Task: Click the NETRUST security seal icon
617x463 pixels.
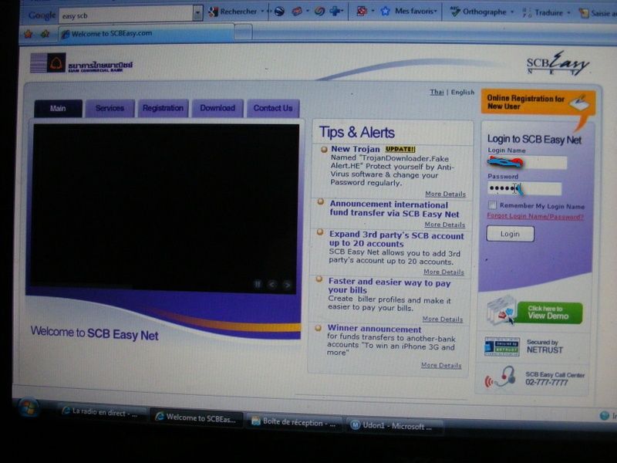Action: coord(502,346)
